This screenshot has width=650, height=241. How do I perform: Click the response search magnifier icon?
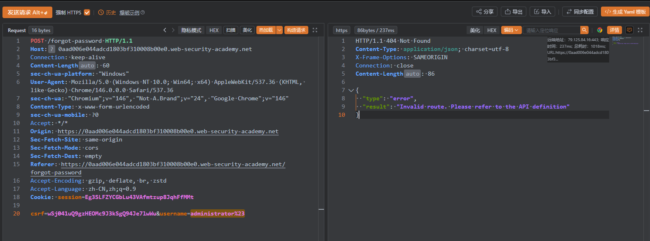(x=584, y=30)
